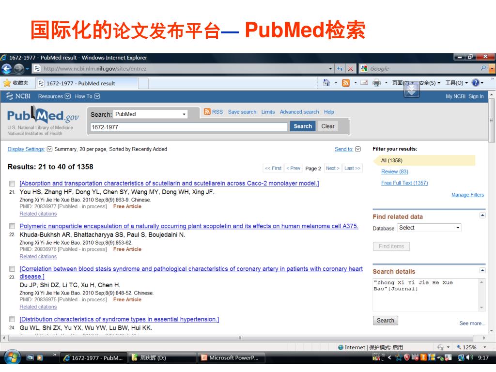Click the horizontal page scrollbar

click(x=240, y=338)
